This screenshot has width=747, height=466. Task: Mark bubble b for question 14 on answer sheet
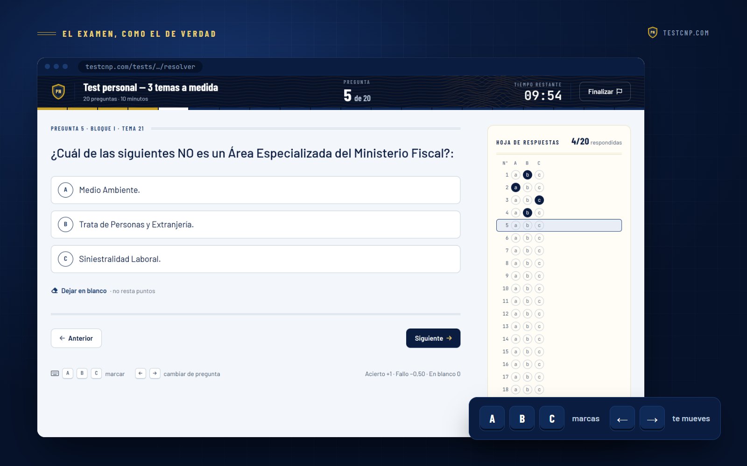pyautogui.click(x=528, y=339)
